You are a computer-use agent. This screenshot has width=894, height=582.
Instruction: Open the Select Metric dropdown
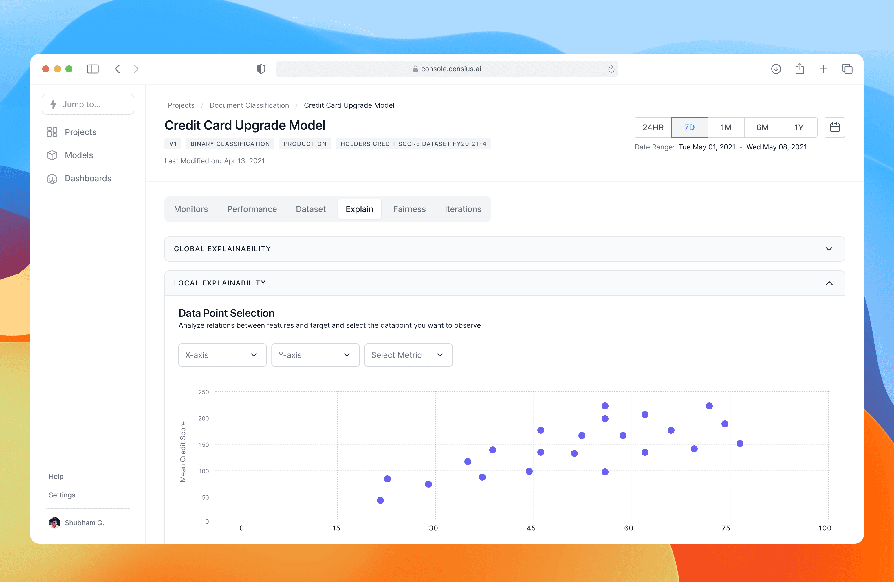408,355
